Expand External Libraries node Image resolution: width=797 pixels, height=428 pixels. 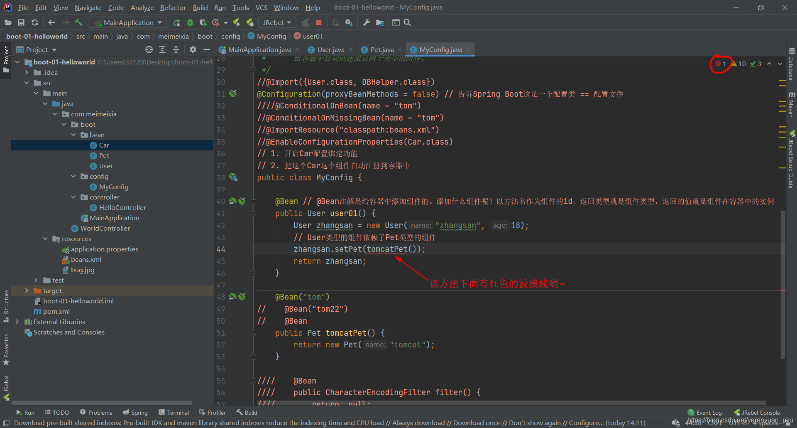tap(17, 322)
